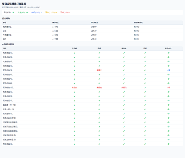Click the 午高峰 column header
The height and width of the screenshot is (158, 185).
(x=74, y=49)
